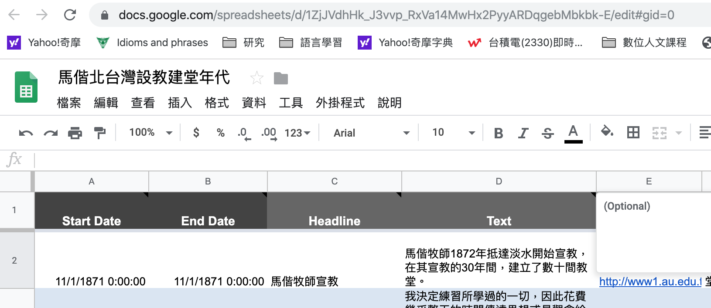Click the Text header cell

point(499,211)
